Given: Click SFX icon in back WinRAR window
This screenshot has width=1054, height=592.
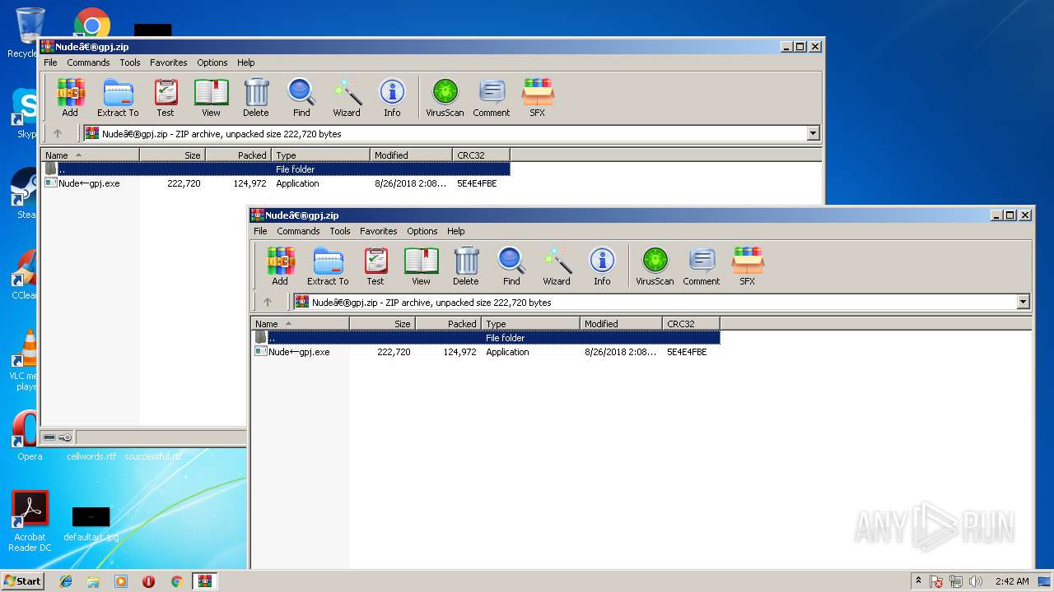Looking at the screenshot, I should point(537,97).
